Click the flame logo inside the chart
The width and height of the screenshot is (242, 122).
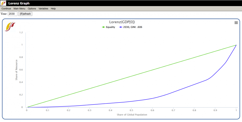pos(10,26)
